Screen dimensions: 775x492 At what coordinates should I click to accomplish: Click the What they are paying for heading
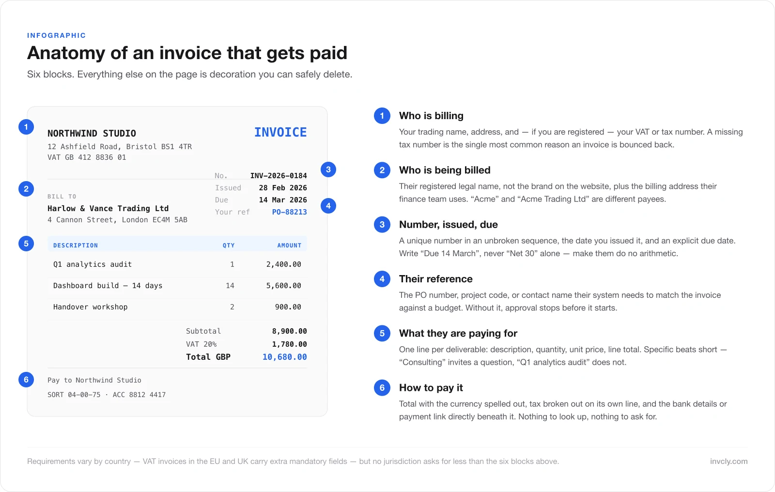click(x=458, y=333)
